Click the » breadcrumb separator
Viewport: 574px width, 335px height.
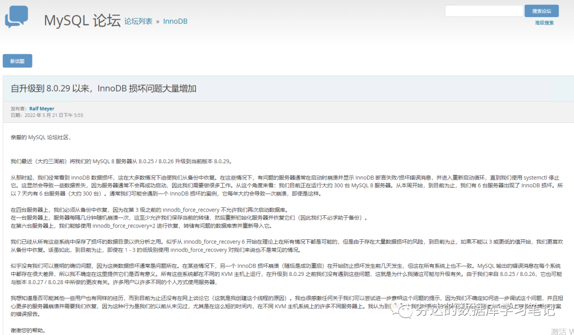point(159,21)
